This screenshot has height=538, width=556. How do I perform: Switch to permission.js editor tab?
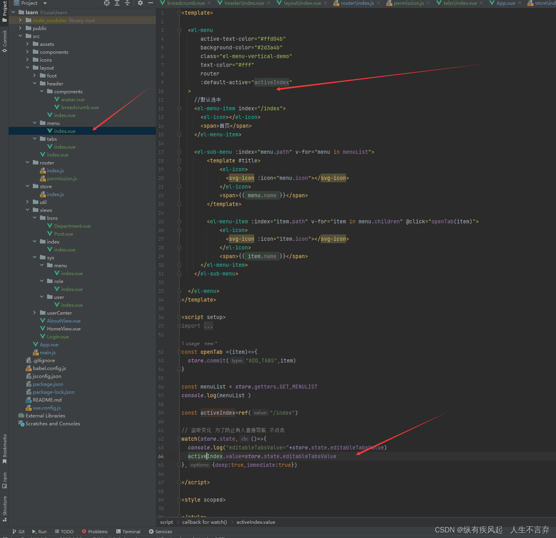coord(408,3)
